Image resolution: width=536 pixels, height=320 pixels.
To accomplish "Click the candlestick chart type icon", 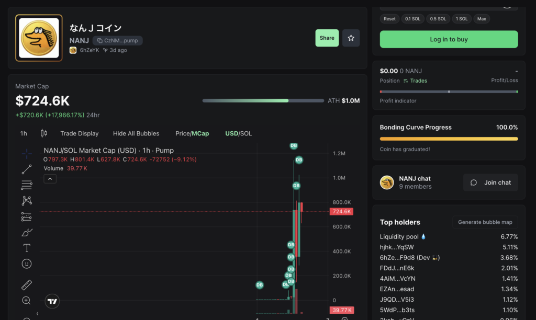I will [43, 133].
